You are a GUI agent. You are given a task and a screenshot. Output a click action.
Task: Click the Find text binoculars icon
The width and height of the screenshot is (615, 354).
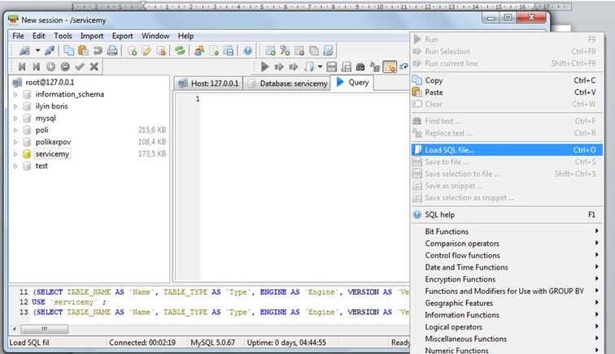(x=361, y=67)
